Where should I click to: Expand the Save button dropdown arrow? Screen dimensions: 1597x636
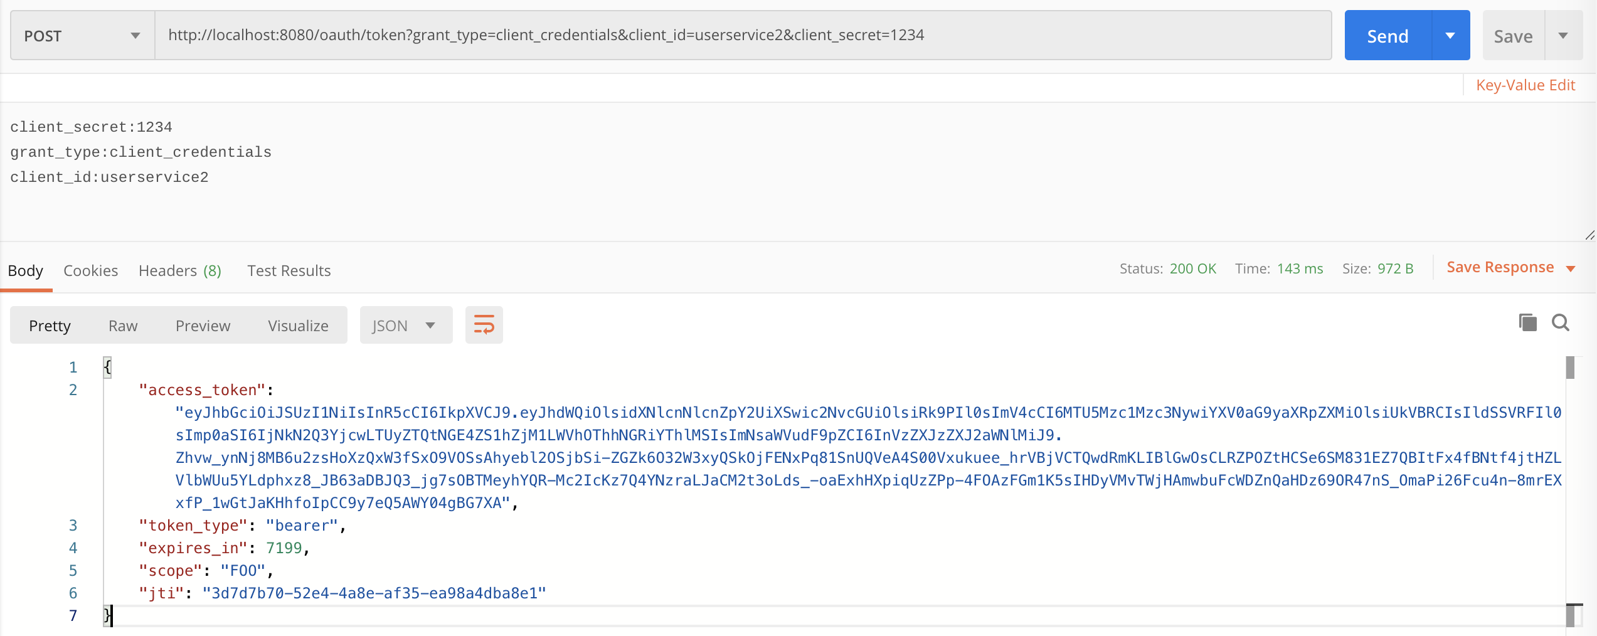pyautogui.click(x=1563, y=36)
